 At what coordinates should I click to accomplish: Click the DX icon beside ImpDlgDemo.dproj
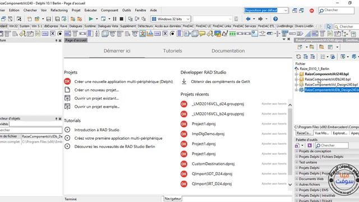click(184, 134)
